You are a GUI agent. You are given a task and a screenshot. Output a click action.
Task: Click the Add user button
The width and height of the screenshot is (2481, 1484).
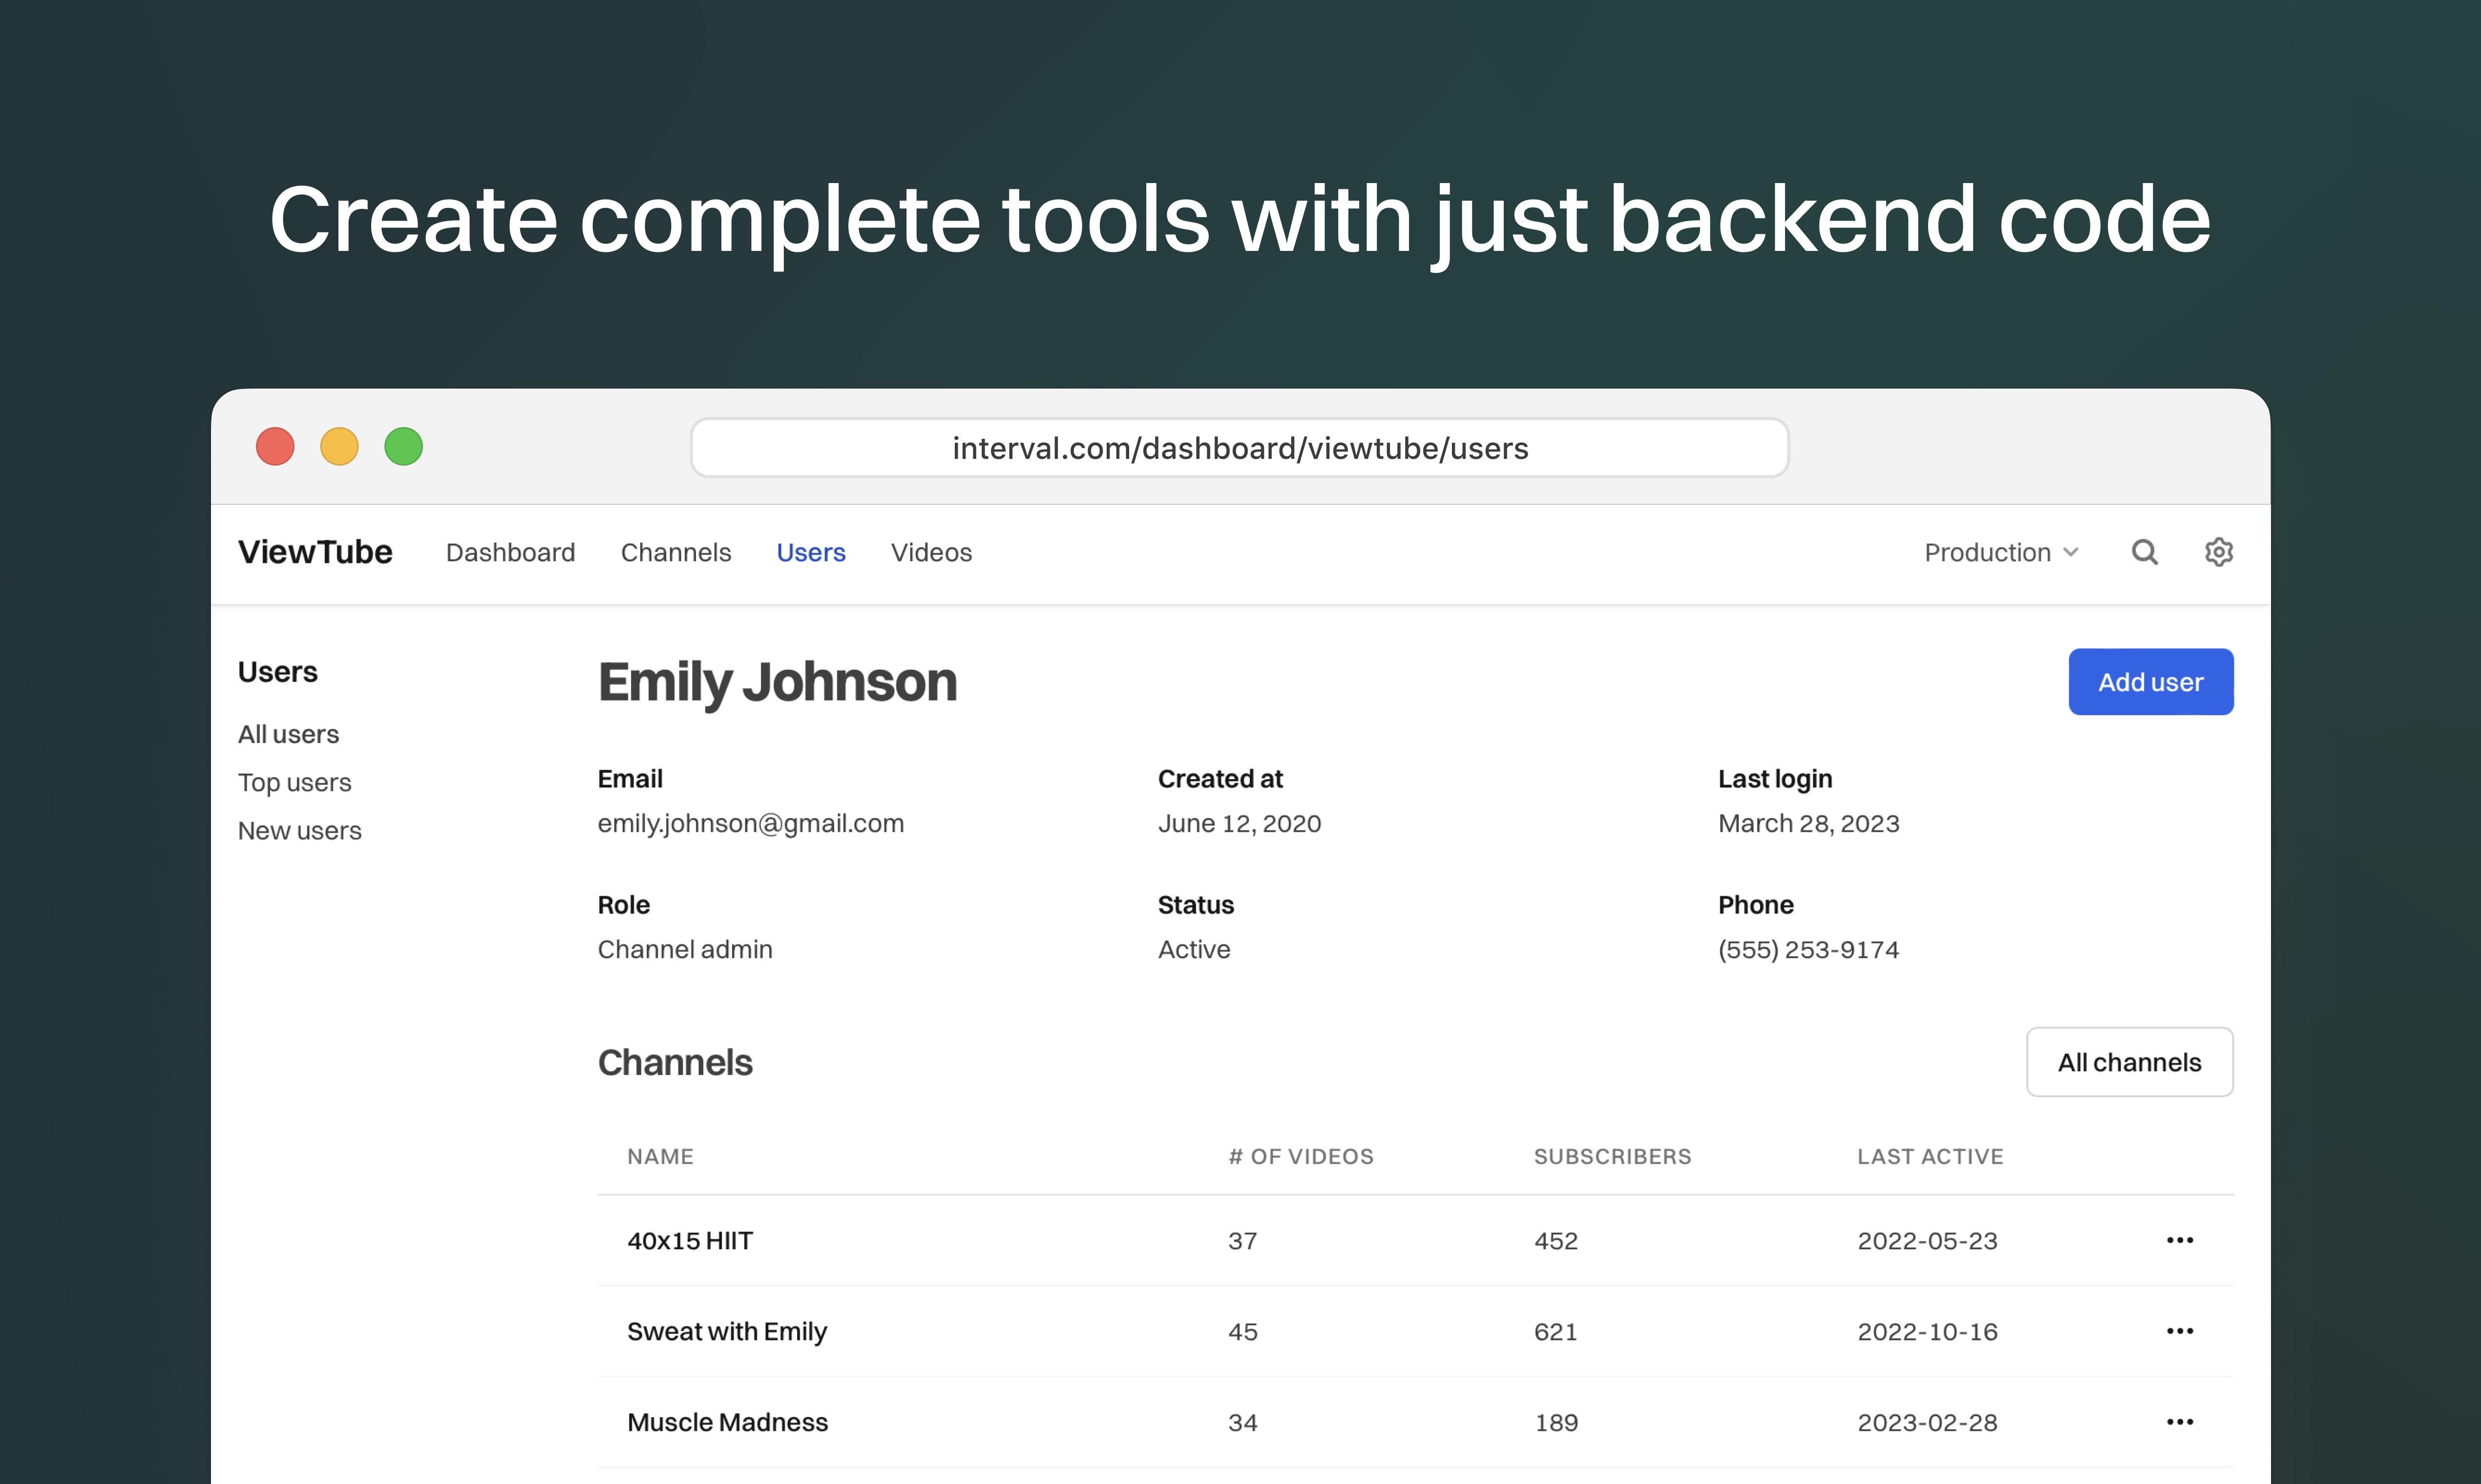click(2151, 682)
